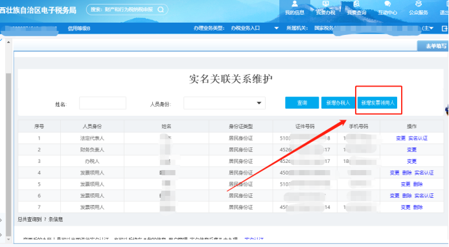Click the 操作 column header

click(x=411, y=126)
